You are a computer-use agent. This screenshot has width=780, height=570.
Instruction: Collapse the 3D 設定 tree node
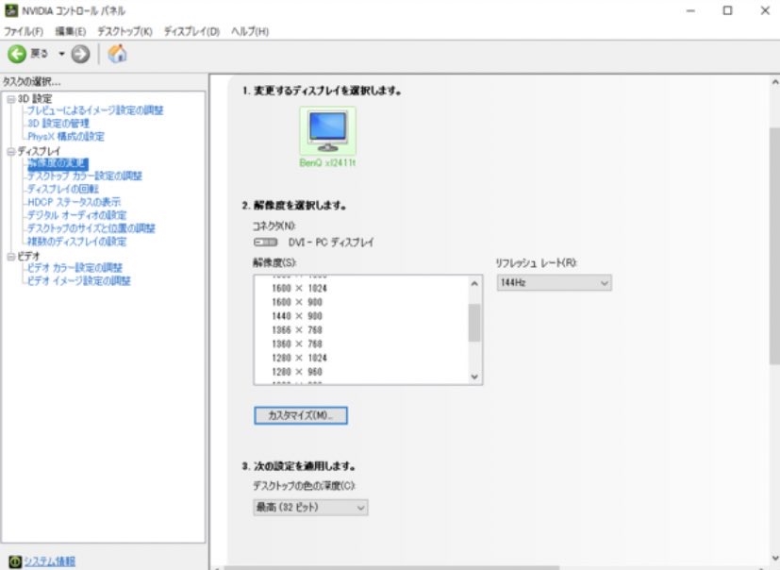[x=11, y=99]
